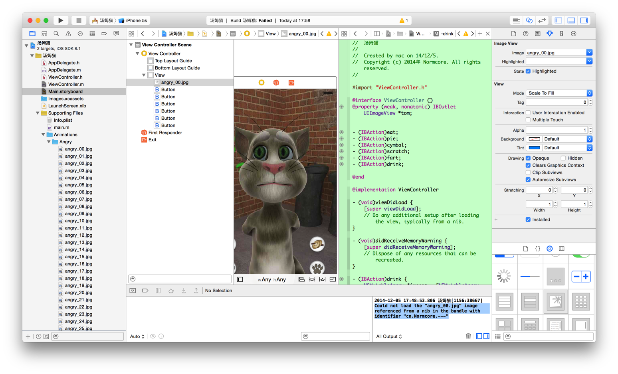Collapse the View Controller Scene
Viewport: 618px width, 374px height.
pyautogui.click(x=131, y=45)
